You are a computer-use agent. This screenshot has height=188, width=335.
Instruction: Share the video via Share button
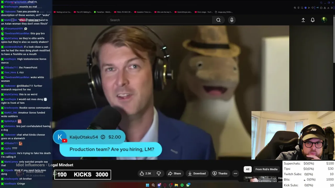pyautogui.click(x=175, y=173)
